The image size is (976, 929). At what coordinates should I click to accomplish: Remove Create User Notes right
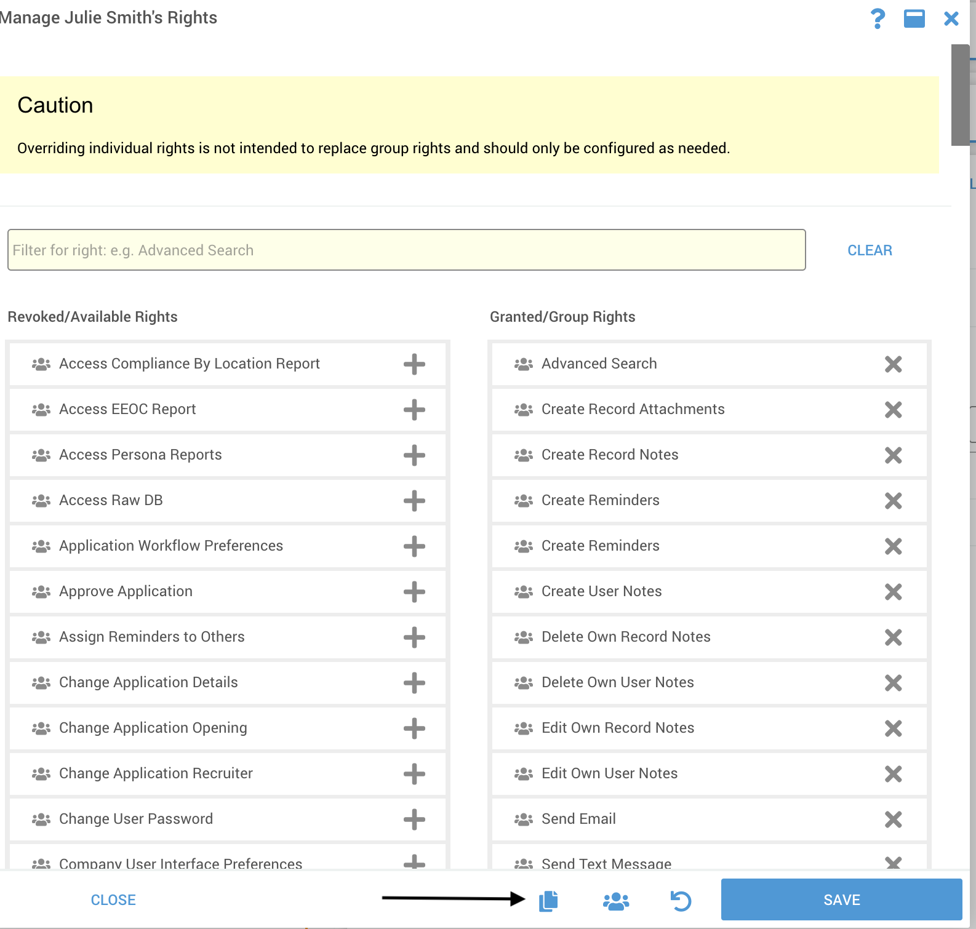coord(894,592)
